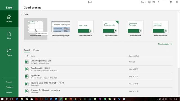Click the clock showing 17:13
Viewport: 180px width, 101px height.
point(170,99)
